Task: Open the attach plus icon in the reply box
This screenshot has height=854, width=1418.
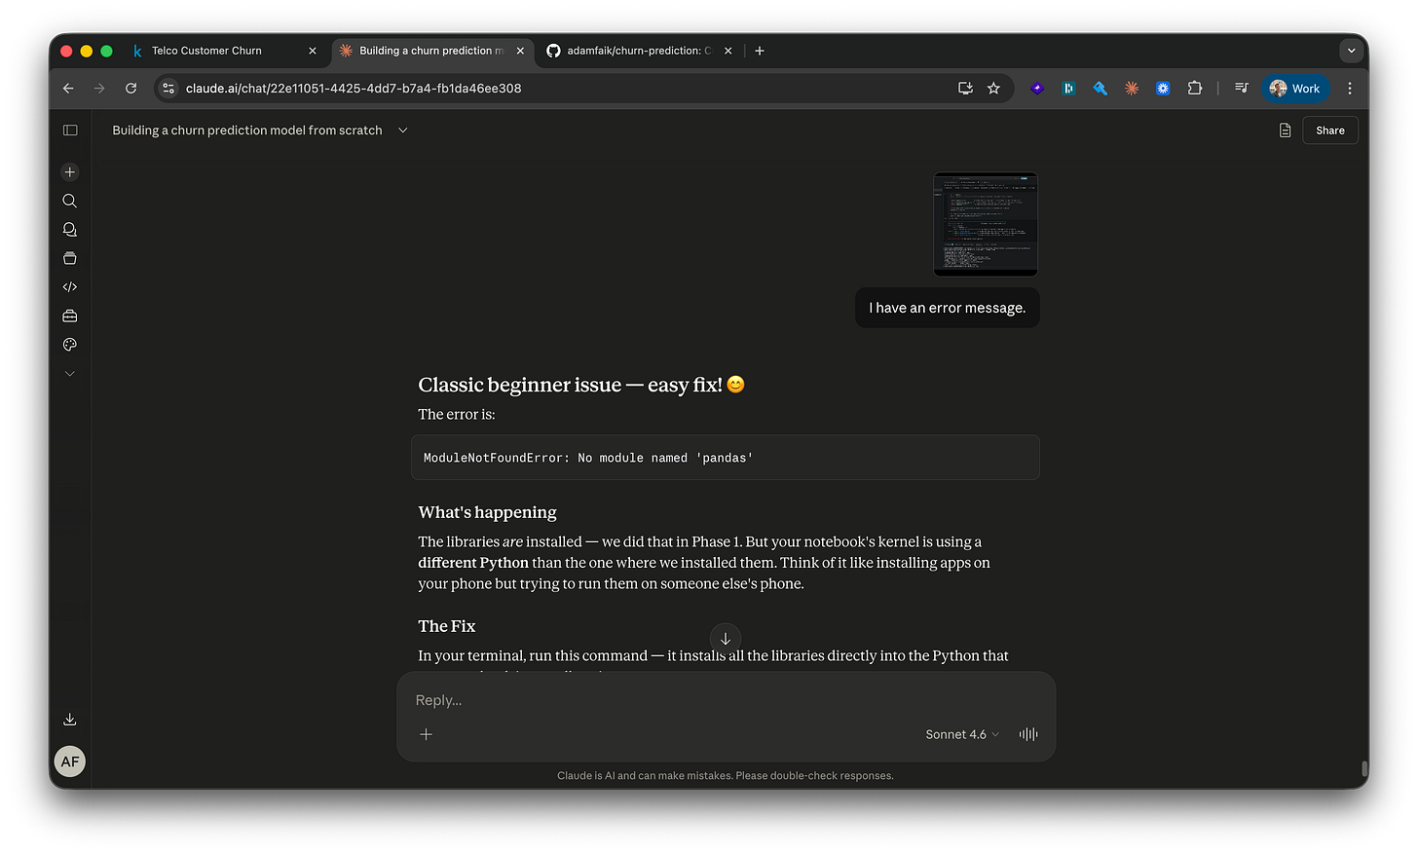Action: coord(426,734)
